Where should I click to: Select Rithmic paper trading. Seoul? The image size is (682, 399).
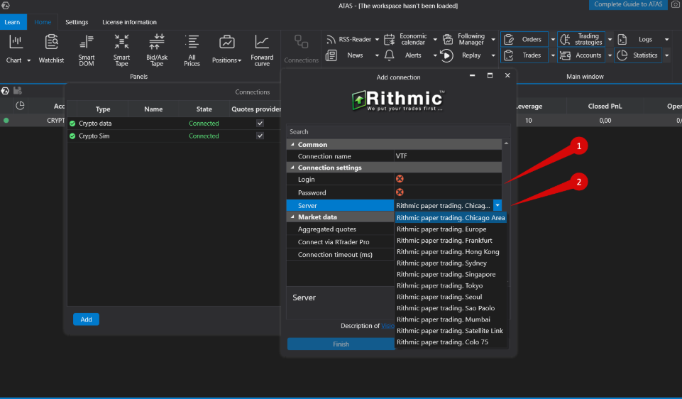[x=451, y=297]
